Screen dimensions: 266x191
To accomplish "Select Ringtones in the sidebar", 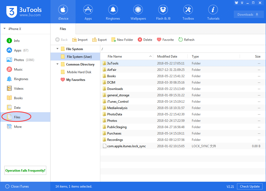I will pyautogui.click(x=25, y=79).
